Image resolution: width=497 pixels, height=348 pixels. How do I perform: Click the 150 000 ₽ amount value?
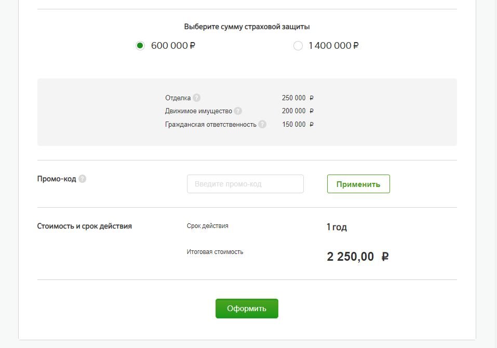click(x=298, y=125)
